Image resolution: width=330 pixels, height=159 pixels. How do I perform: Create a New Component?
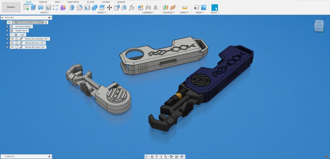[x=141, y=8]
